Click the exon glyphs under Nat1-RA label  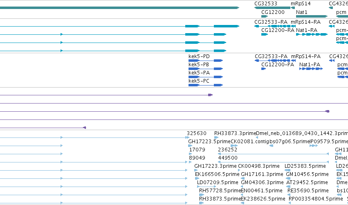pyautogui.click(x=312, y=34)
